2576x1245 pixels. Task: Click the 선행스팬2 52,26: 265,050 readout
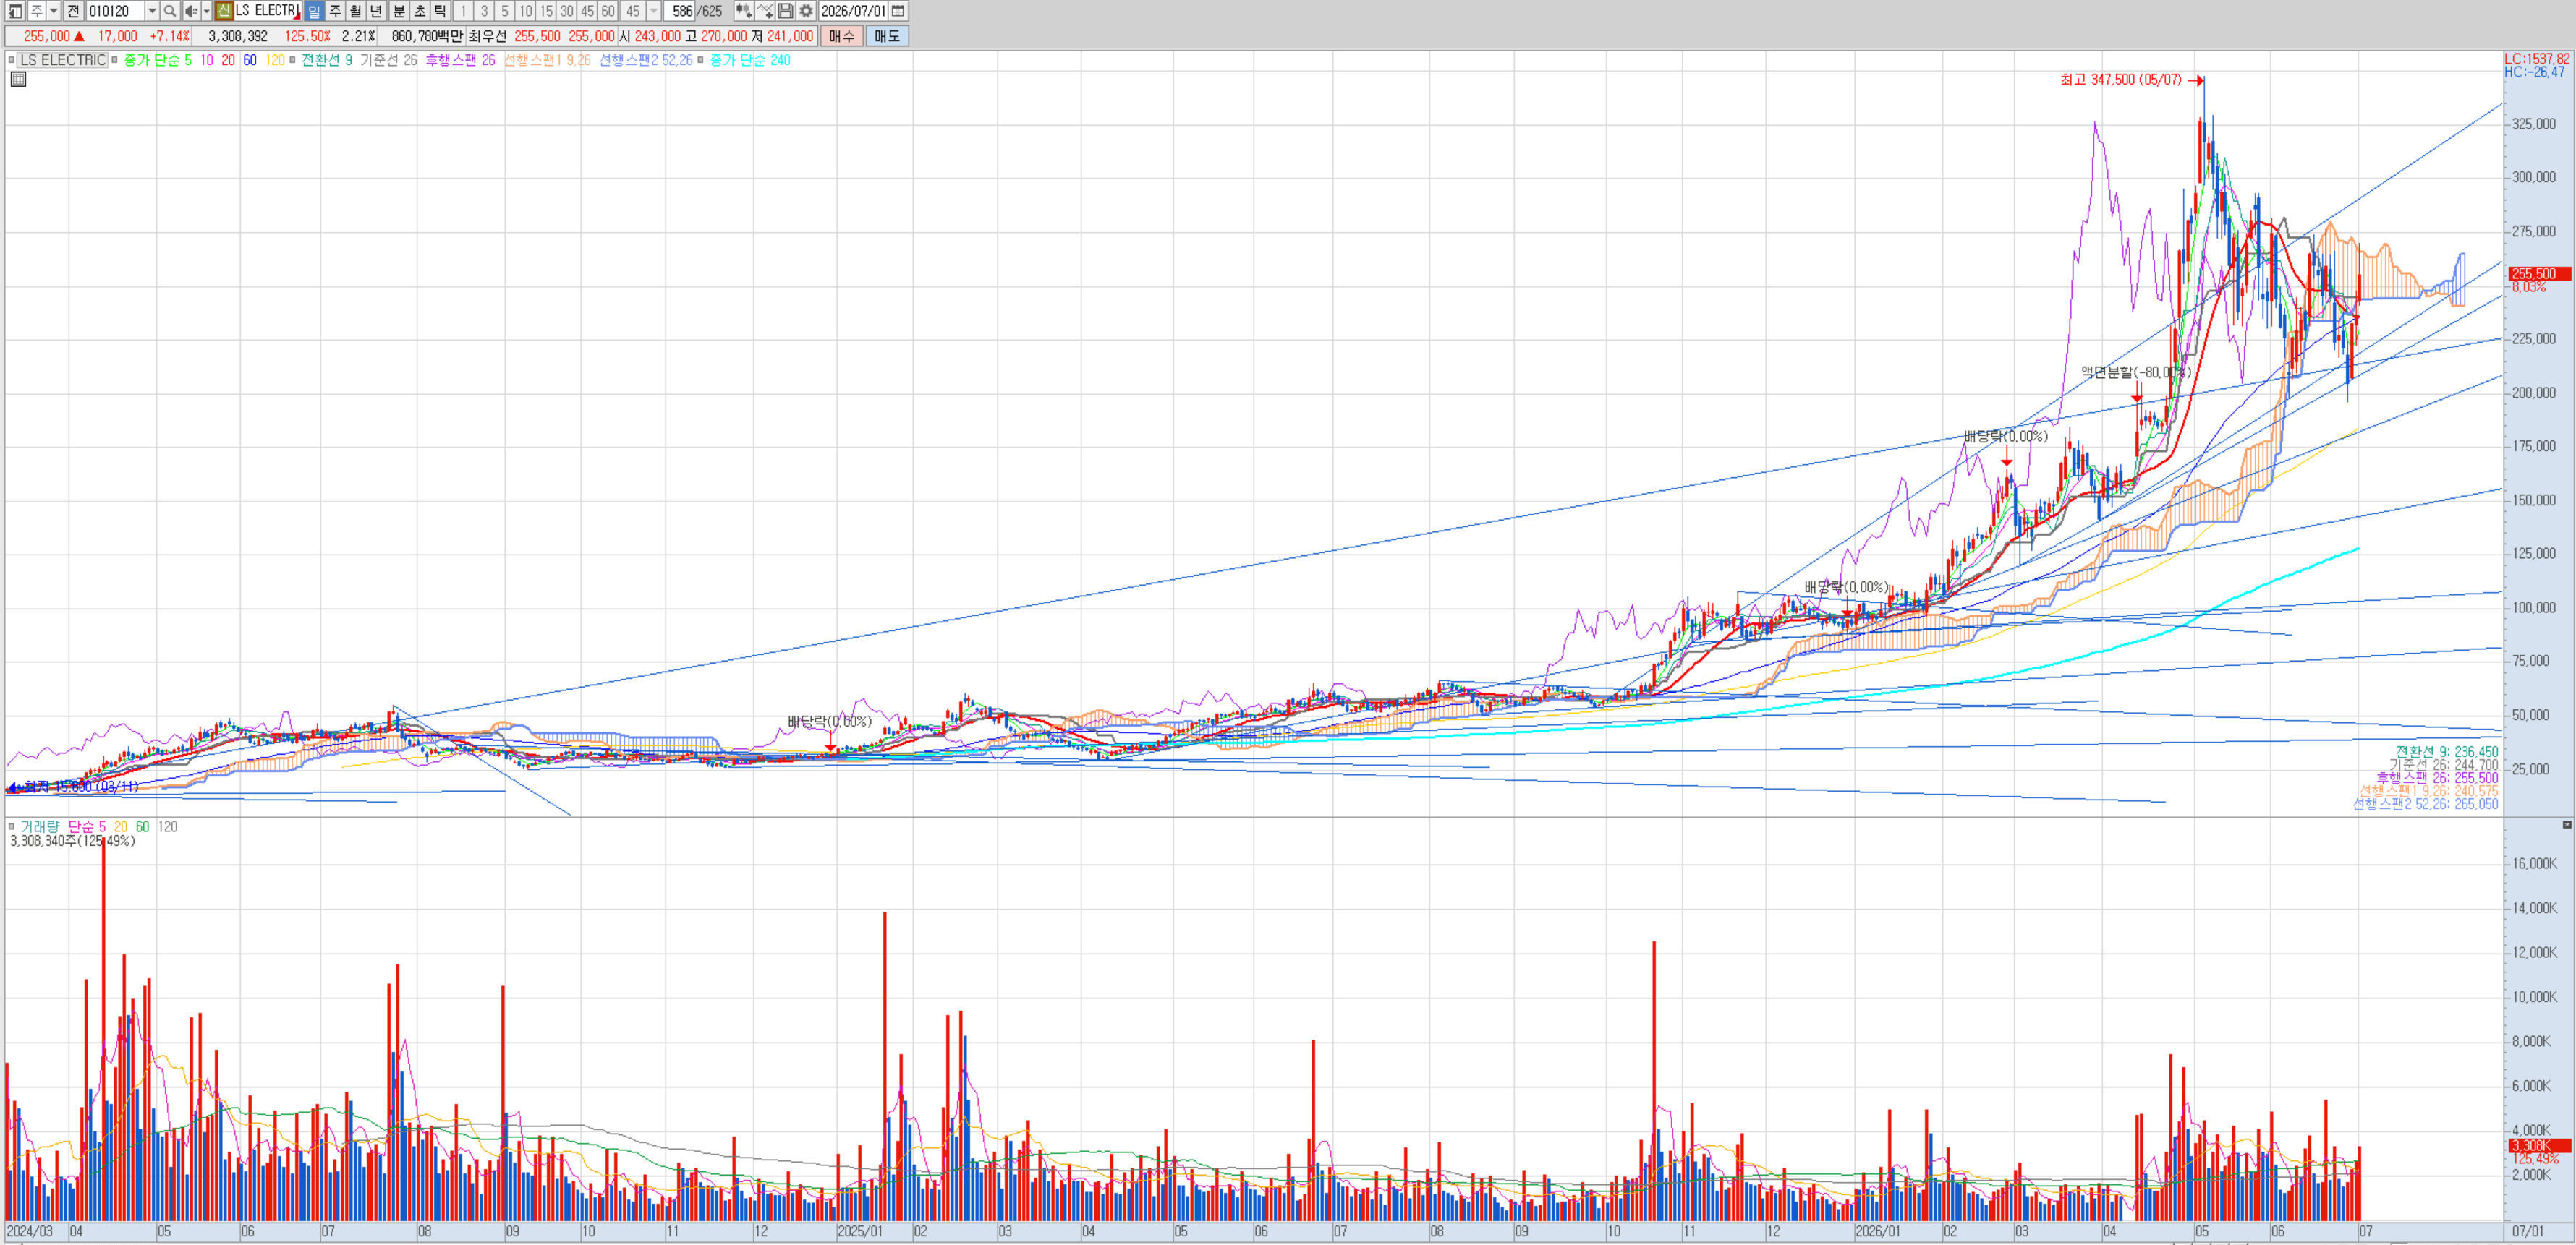coord(2425,803)
